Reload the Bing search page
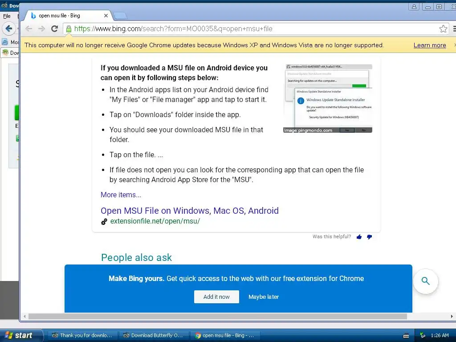The image size is (456, 342). [54, 28]
